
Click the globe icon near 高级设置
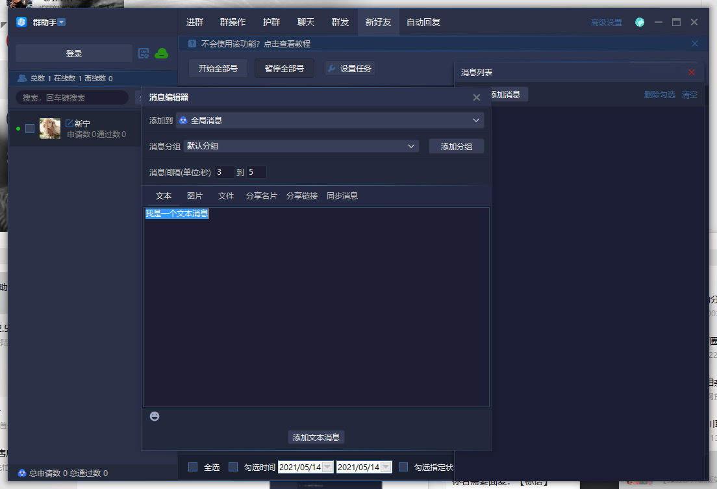click(640, 22)
